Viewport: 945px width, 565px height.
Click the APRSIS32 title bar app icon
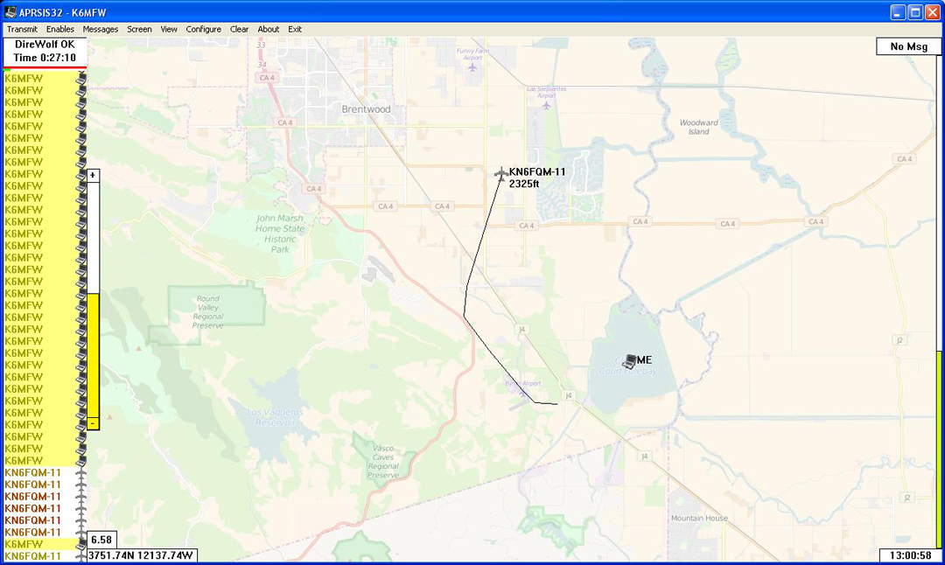point(10,12)
